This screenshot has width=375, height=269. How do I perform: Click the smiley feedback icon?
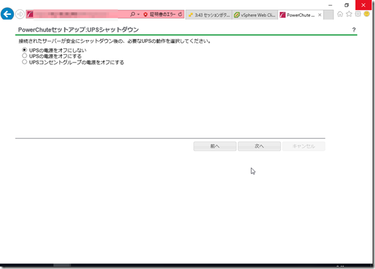(x=367, y=14)
